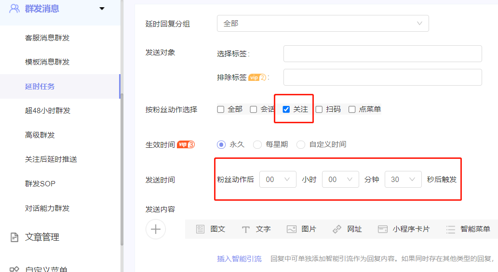Screen dimensions: 498x272
Task: Click the 图片 image icon
Action: tap(292, 229)
